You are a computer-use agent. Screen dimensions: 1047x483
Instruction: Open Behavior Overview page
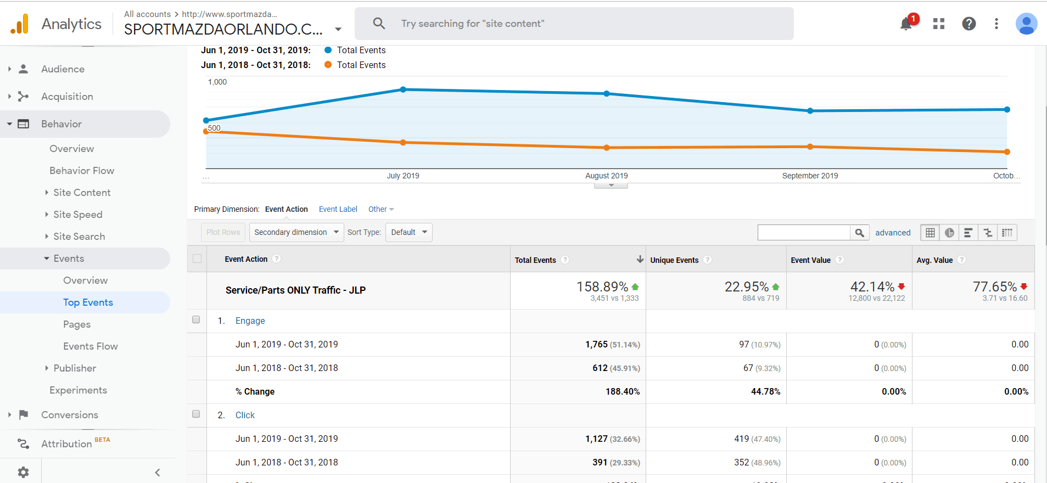(x=72, y=149)
